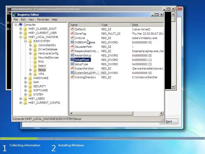Open the View menu
Screen dimensions: 205x154
point(31,20)
